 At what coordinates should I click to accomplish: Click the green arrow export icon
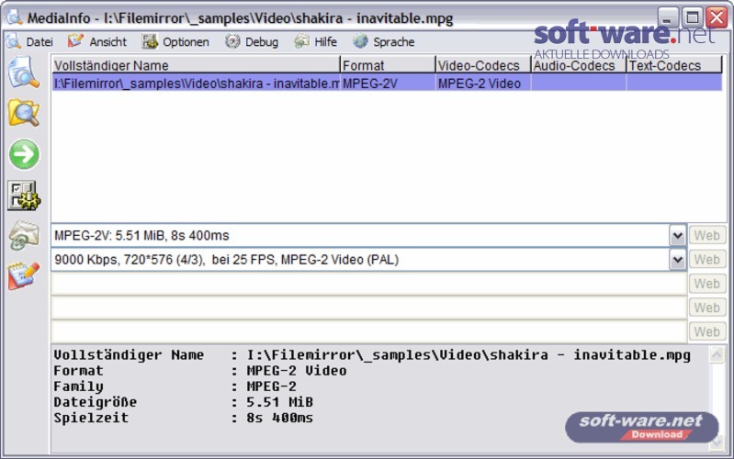24,154
